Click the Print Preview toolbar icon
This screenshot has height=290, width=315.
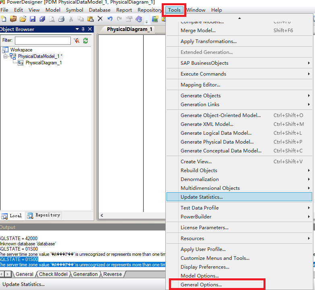tap(52, 19)
